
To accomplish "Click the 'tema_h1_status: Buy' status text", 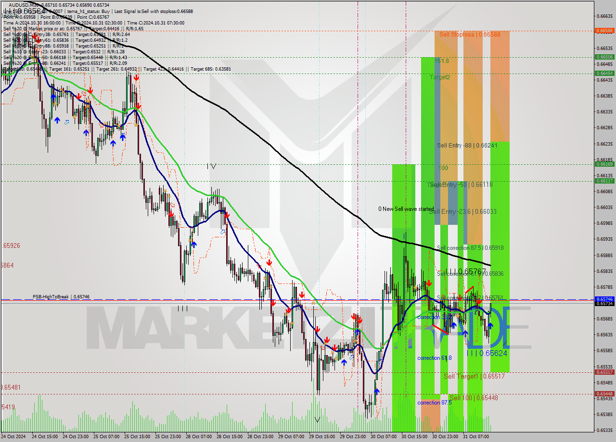I will [89, 11].
